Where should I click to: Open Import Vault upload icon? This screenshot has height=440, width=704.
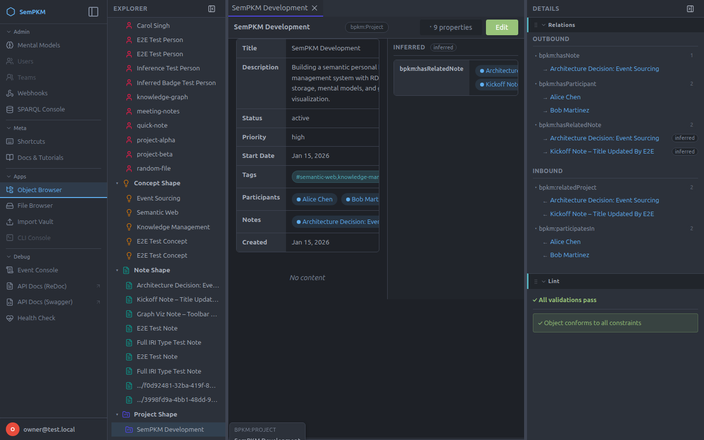[10, 221]
